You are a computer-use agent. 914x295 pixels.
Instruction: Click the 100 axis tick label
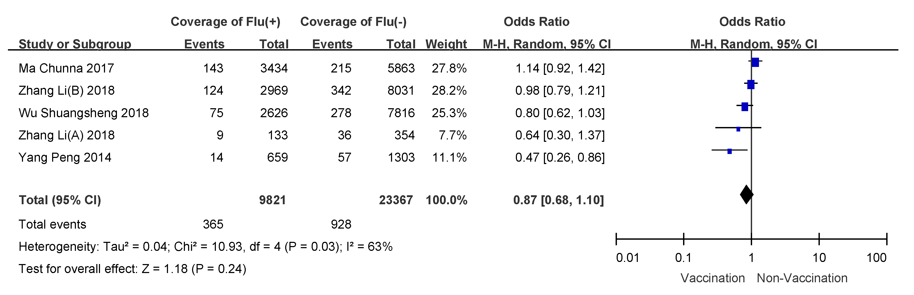pos(876,258)
